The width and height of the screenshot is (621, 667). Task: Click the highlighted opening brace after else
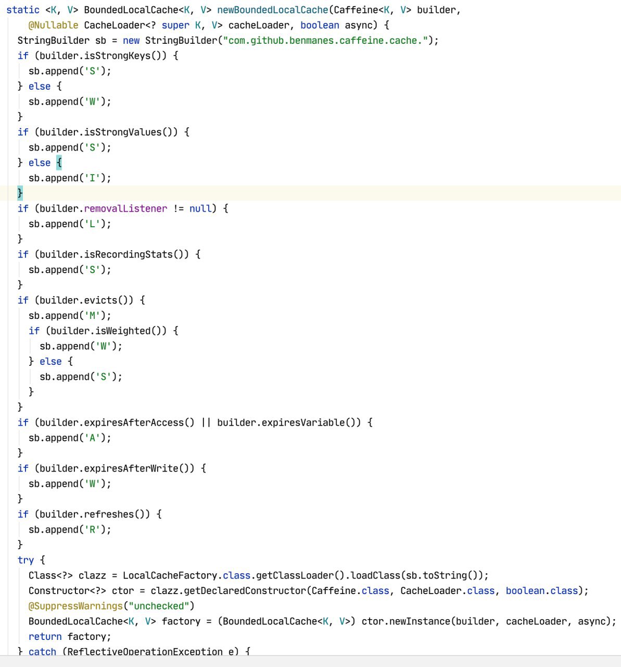click(x=59, y=163)
